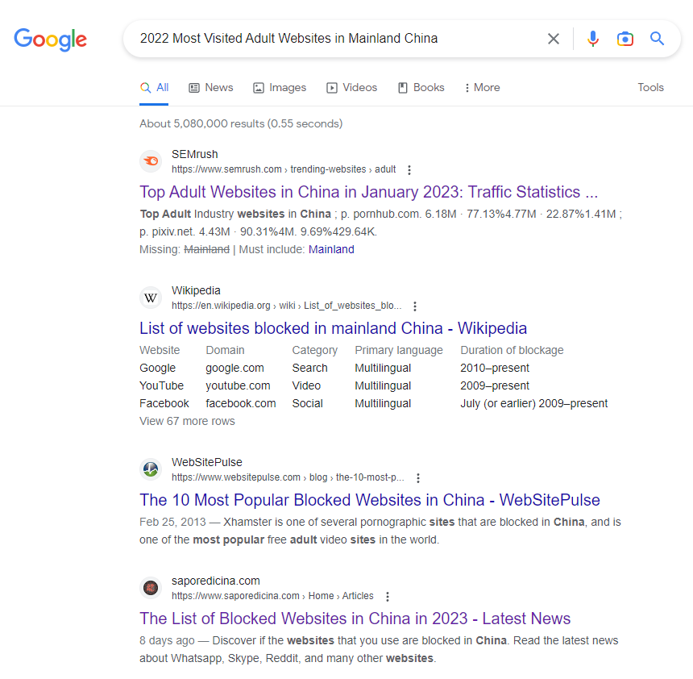The height and width of the screenshot is (679, 693).
Task: Open List of websites blocked Wikipedia link
Action: coord(334,328)
